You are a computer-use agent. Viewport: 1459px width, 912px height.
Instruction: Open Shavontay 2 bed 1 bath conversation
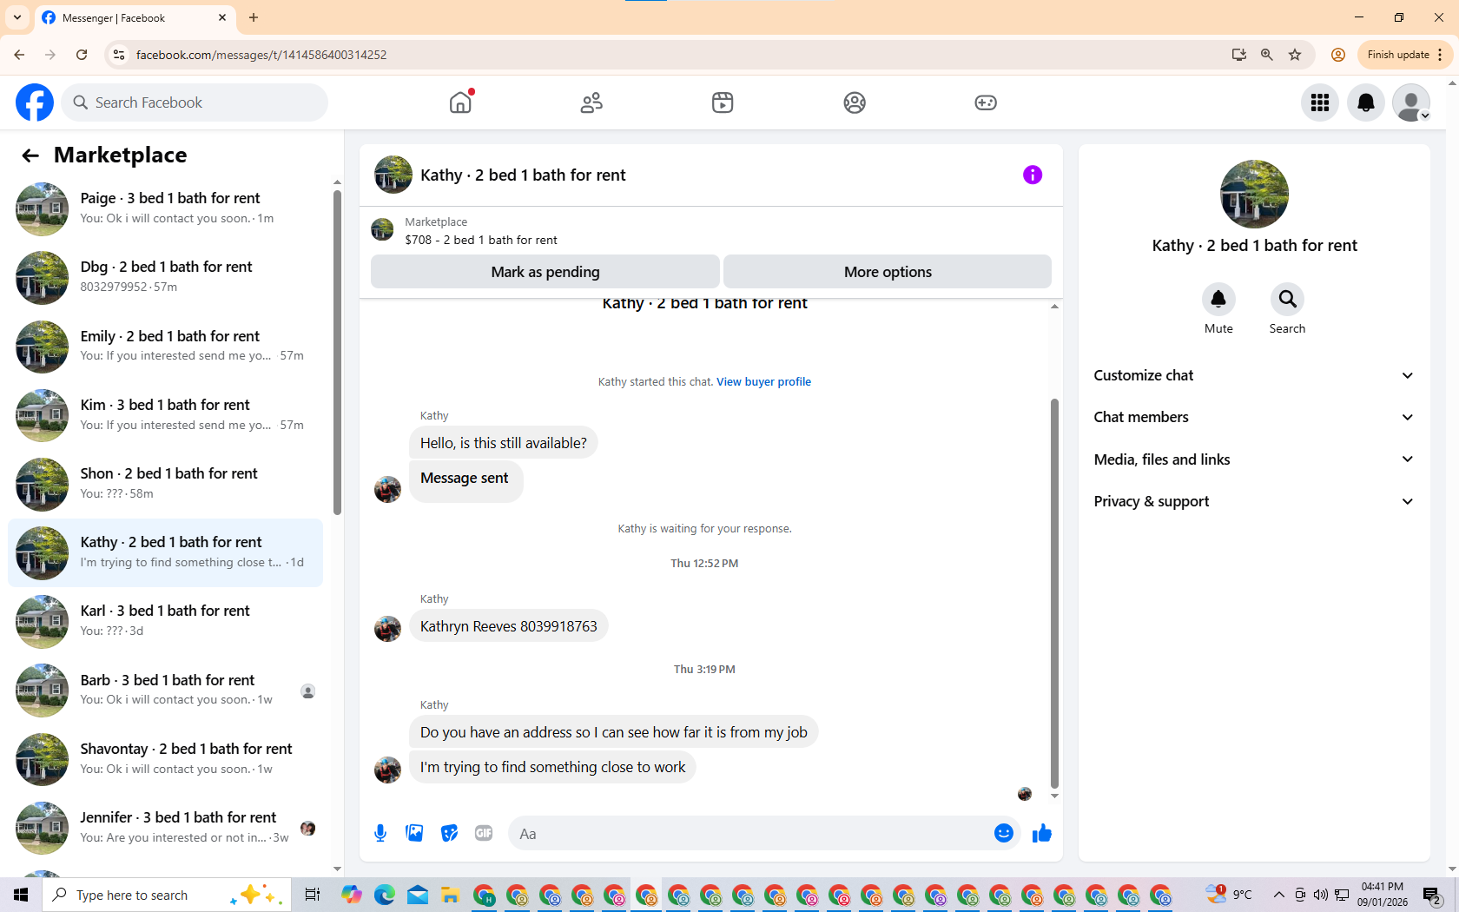(166, 759)
